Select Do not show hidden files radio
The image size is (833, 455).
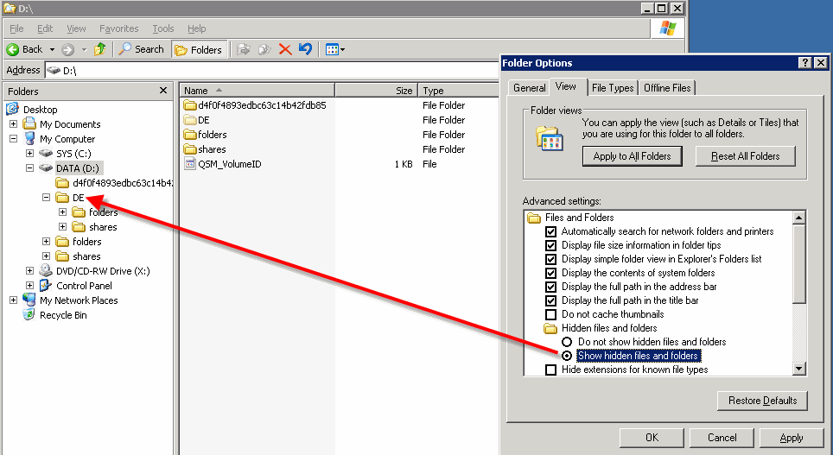click(x=567, y=342)
